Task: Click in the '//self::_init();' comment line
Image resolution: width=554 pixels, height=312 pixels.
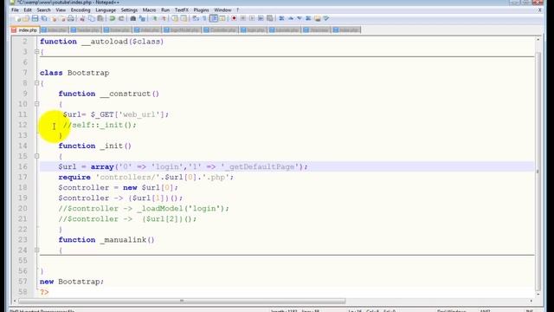Action: [100, 125]
